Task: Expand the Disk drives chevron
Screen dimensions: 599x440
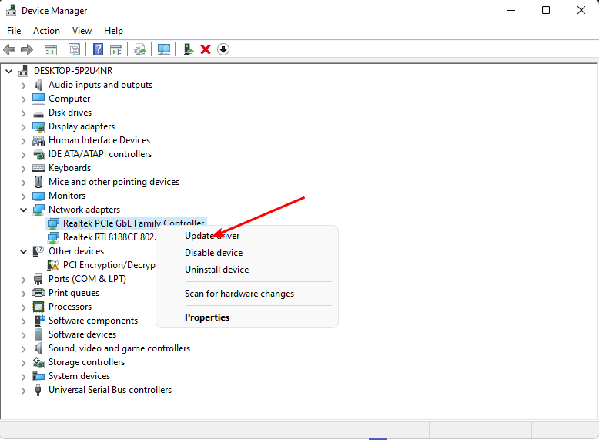Action: pos(24,113)
